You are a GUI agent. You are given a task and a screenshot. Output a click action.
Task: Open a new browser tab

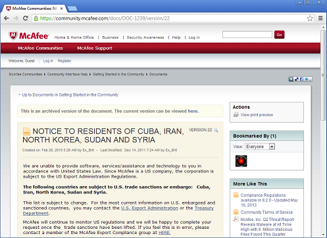(72, 9)
